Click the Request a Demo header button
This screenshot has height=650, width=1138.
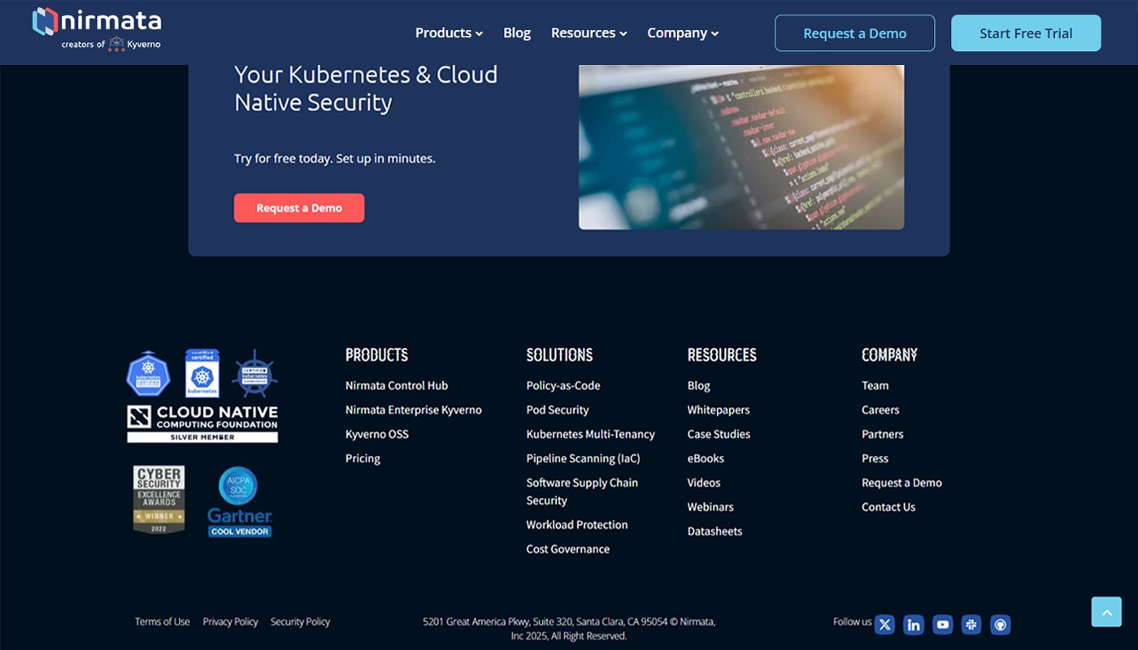[854, 33]
